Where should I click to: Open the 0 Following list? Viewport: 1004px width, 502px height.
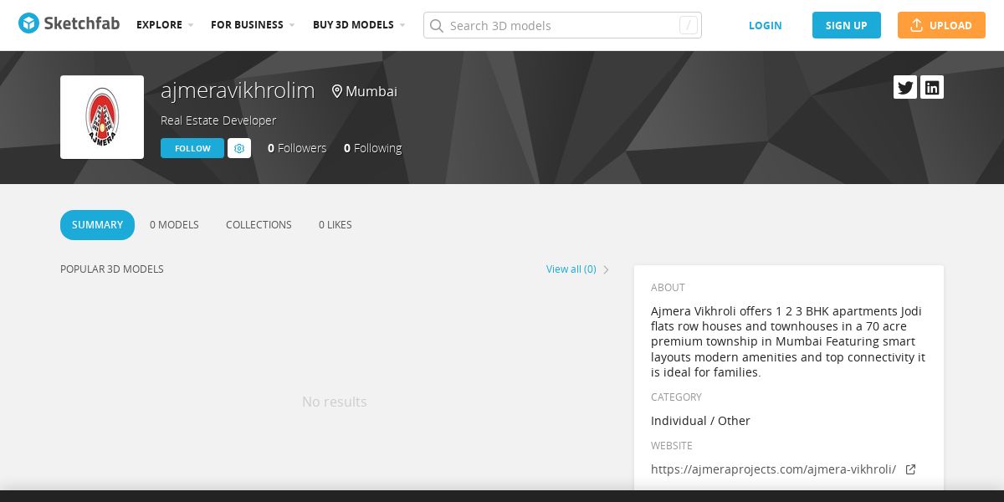tap(372, 148)
